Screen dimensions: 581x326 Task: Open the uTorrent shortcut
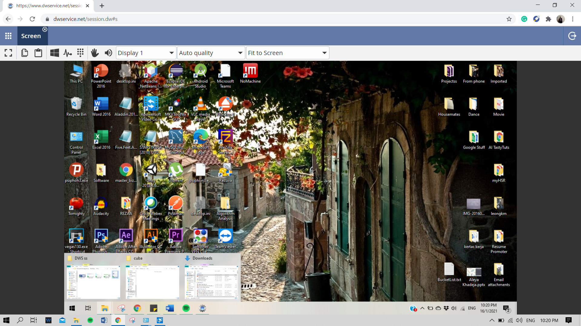(176, 173)
